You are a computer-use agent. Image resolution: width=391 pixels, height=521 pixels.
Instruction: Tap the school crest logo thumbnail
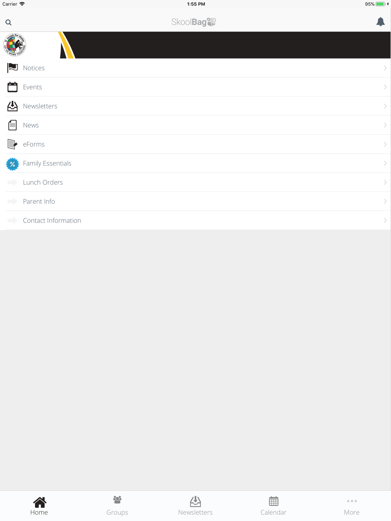(x=15, y=45)
